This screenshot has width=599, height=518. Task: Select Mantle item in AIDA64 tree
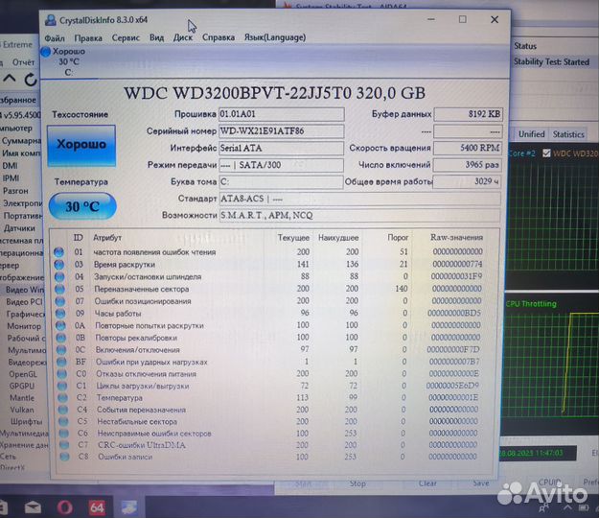[22, 398]
